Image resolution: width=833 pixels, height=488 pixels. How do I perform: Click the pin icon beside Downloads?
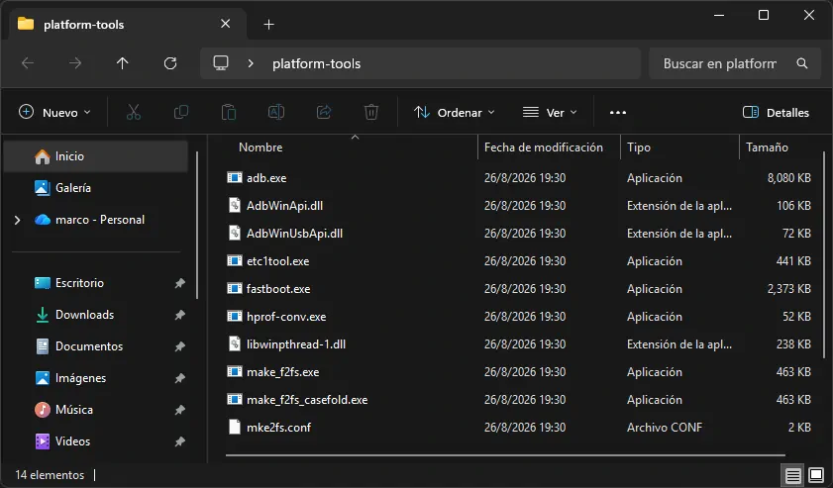[179, 316]
